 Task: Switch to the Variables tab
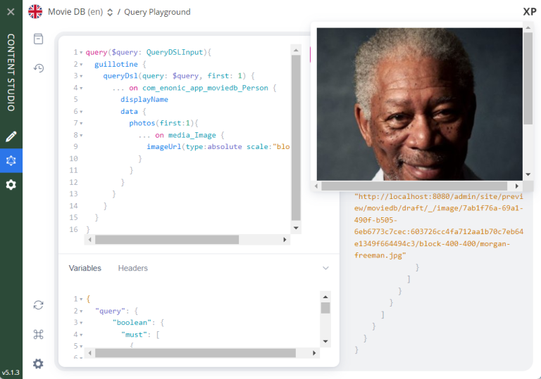85,268
